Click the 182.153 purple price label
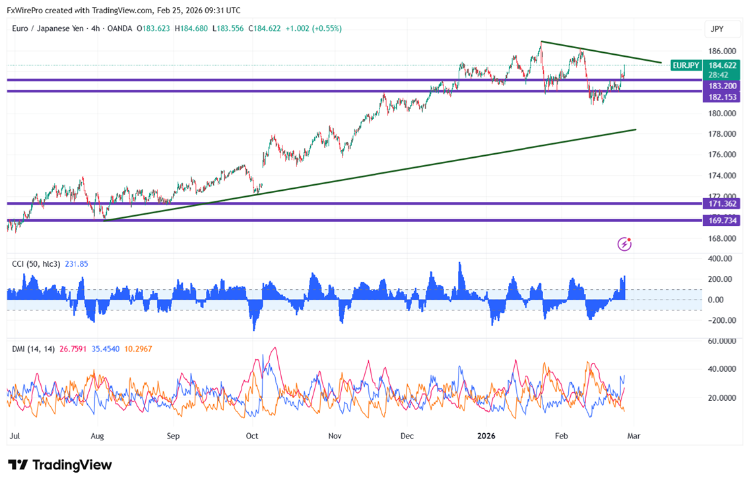This screenshot has height=486, width=753. click(x=721, y=97)
